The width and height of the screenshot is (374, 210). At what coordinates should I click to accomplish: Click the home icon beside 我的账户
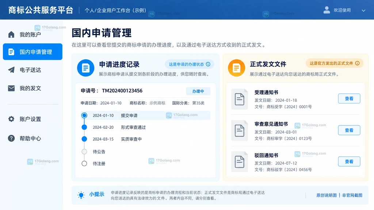click(x=11, y=35)
